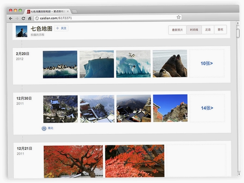Open snowy temple with blue roof photo

pyautogui.click(x=61, y=109)
